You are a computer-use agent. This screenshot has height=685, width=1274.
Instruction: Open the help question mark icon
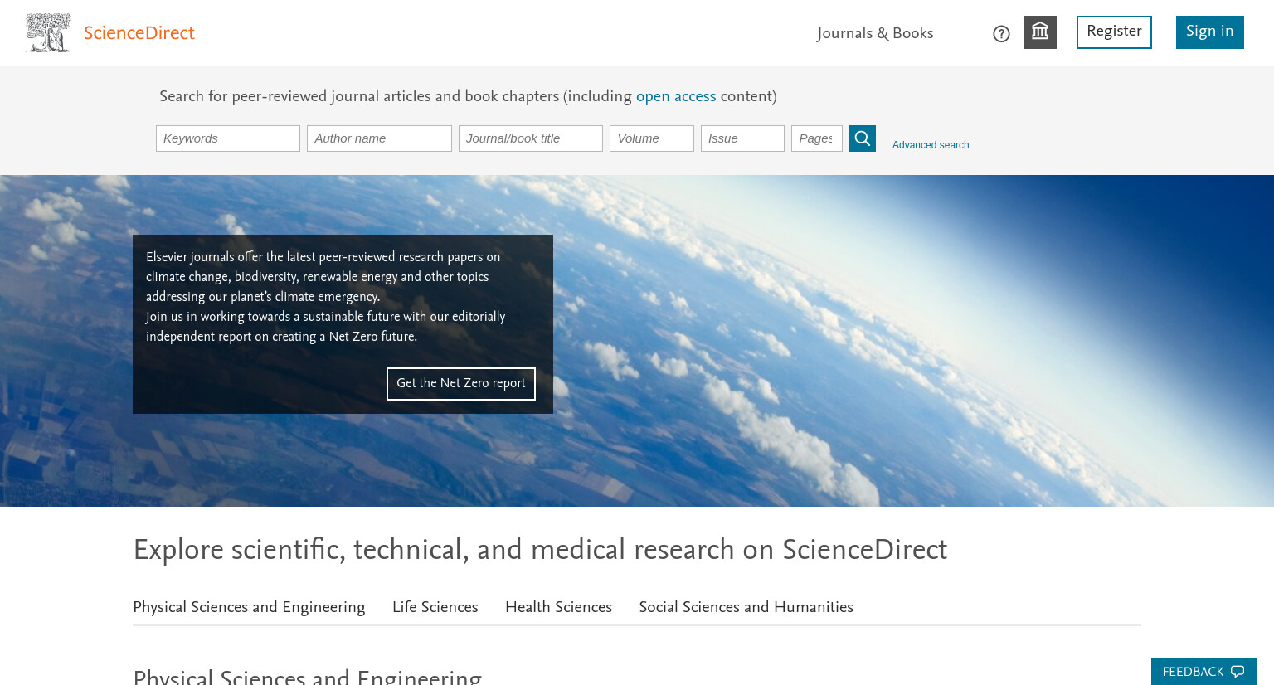1001,34
